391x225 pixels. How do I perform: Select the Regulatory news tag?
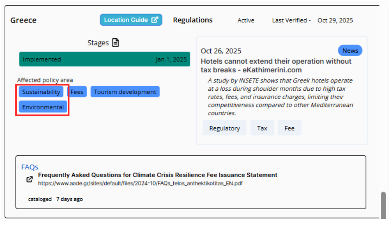click(224, 128)
